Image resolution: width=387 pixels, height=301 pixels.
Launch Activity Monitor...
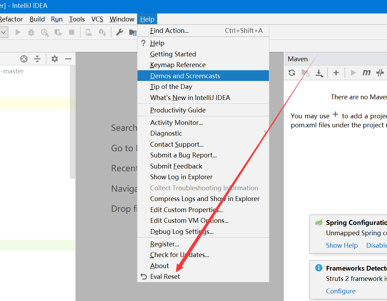[x=203, y=122]
